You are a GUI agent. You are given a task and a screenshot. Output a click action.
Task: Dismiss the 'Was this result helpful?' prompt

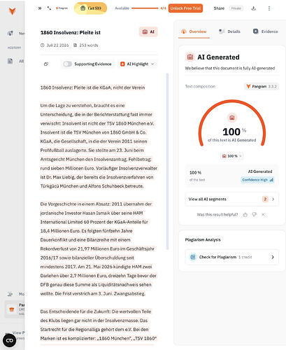click(263, 214)
